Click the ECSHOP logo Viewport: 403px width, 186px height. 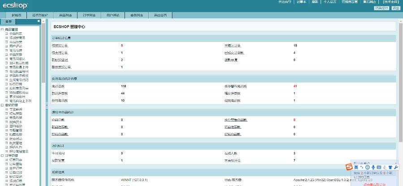click(x=14, y=5)
